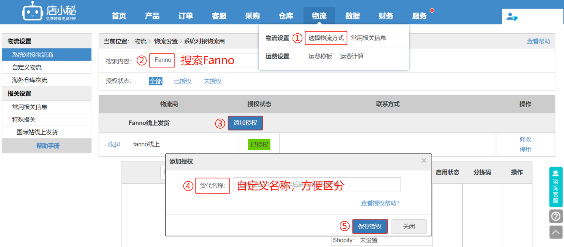
Task: Open the 首页 menu
Action: pyautogui.click(x=119, y=16)
